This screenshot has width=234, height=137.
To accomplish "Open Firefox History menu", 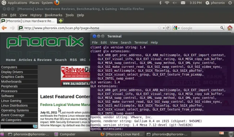I will (36, 15).
